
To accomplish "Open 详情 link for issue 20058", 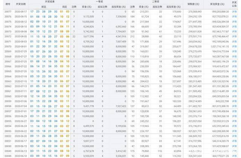I will (234, 106).
